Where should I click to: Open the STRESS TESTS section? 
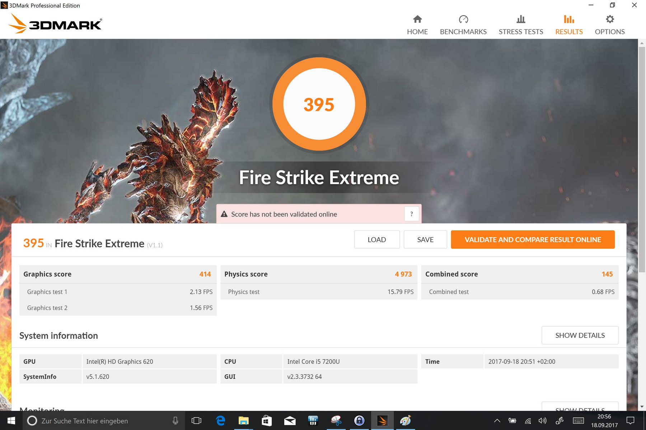pyautogui.click(x=521, y=25)
